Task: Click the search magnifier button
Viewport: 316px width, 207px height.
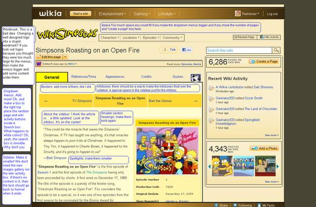Action: click(x=276, y=50)
